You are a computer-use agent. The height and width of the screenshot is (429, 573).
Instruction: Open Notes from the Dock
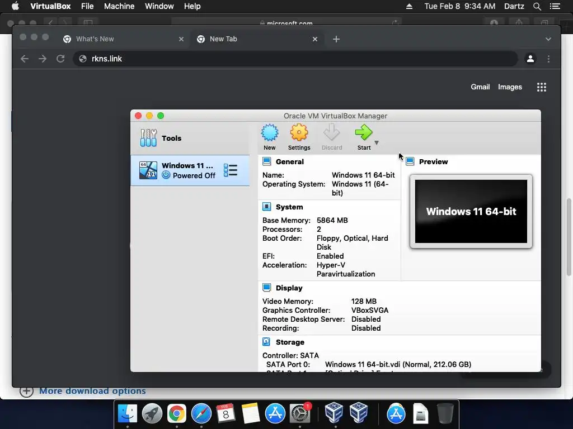coord(250,414)
